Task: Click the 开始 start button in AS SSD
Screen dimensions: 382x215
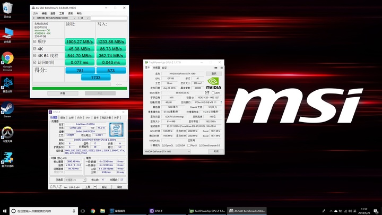Action: 63,93
